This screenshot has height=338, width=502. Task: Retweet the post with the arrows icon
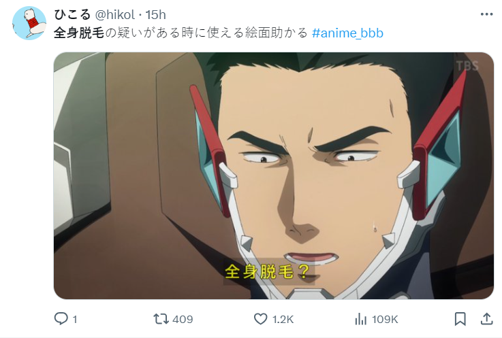[161, 319]
